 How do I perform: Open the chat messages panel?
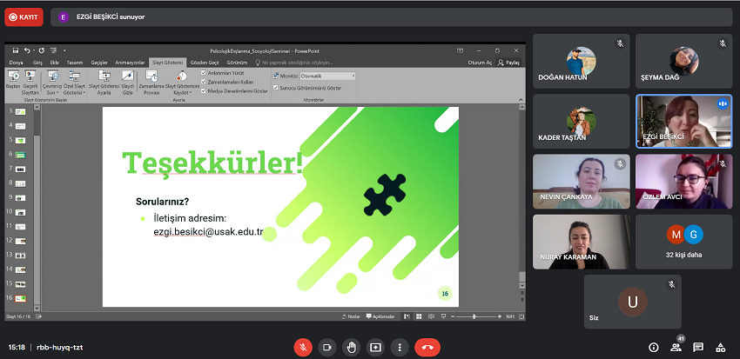[x=698, y=347]
